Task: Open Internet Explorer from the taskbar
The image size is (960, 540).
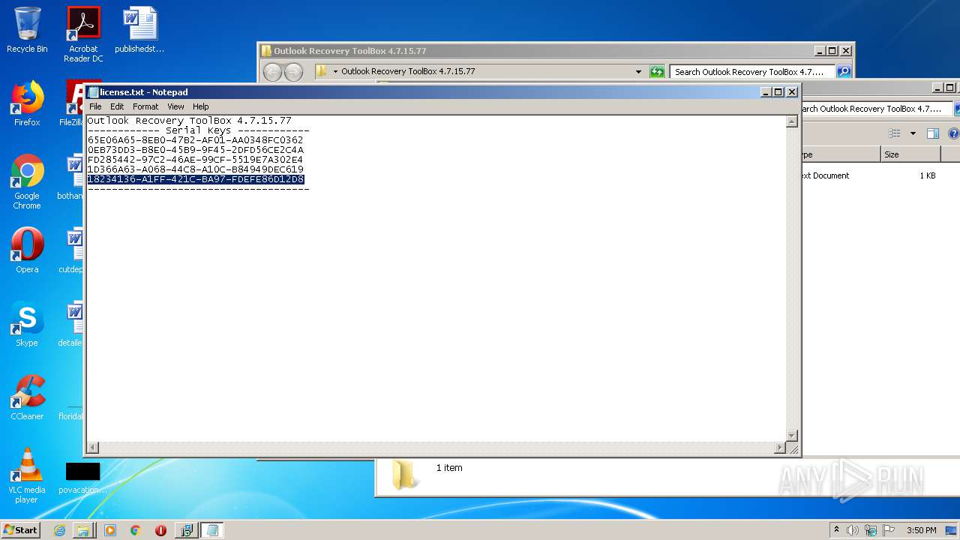Action: (x=59, y=530)
